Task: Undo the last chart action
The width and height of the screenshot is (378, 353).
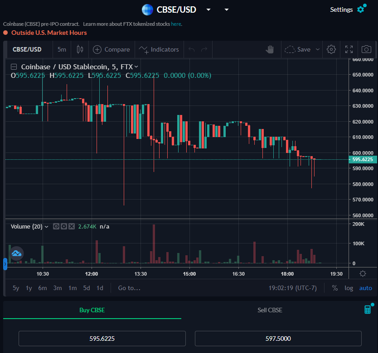Action: tap(192, 49)
